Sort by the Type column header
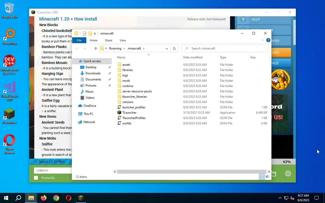 tap(233, 57)
